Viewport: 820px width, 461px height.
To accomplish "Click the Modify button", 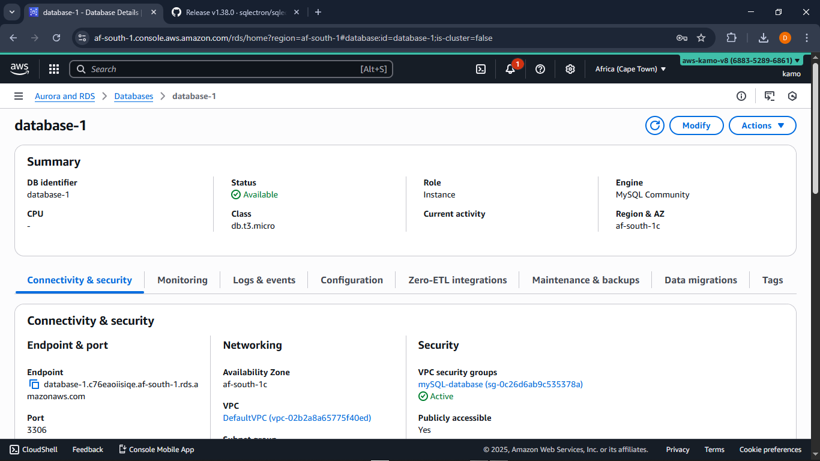I will pyautogui.click(x=696, y=125).
